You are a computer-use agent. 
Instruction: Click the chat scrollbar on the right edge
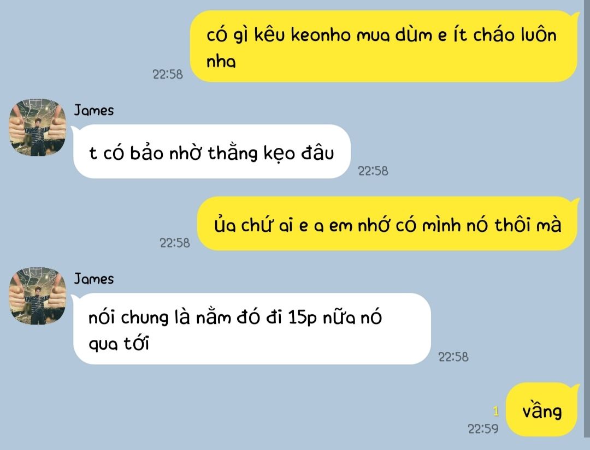click(x=587, y=218)
